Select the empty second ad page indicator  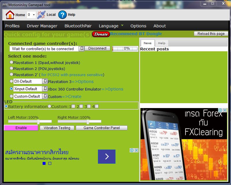50,163
